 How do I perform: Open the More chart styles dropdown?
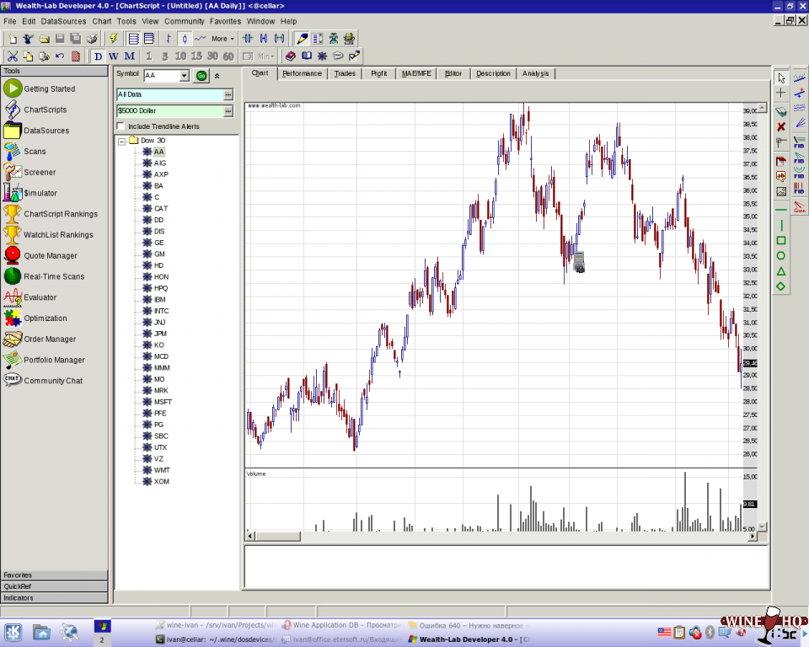pos(223,39)
